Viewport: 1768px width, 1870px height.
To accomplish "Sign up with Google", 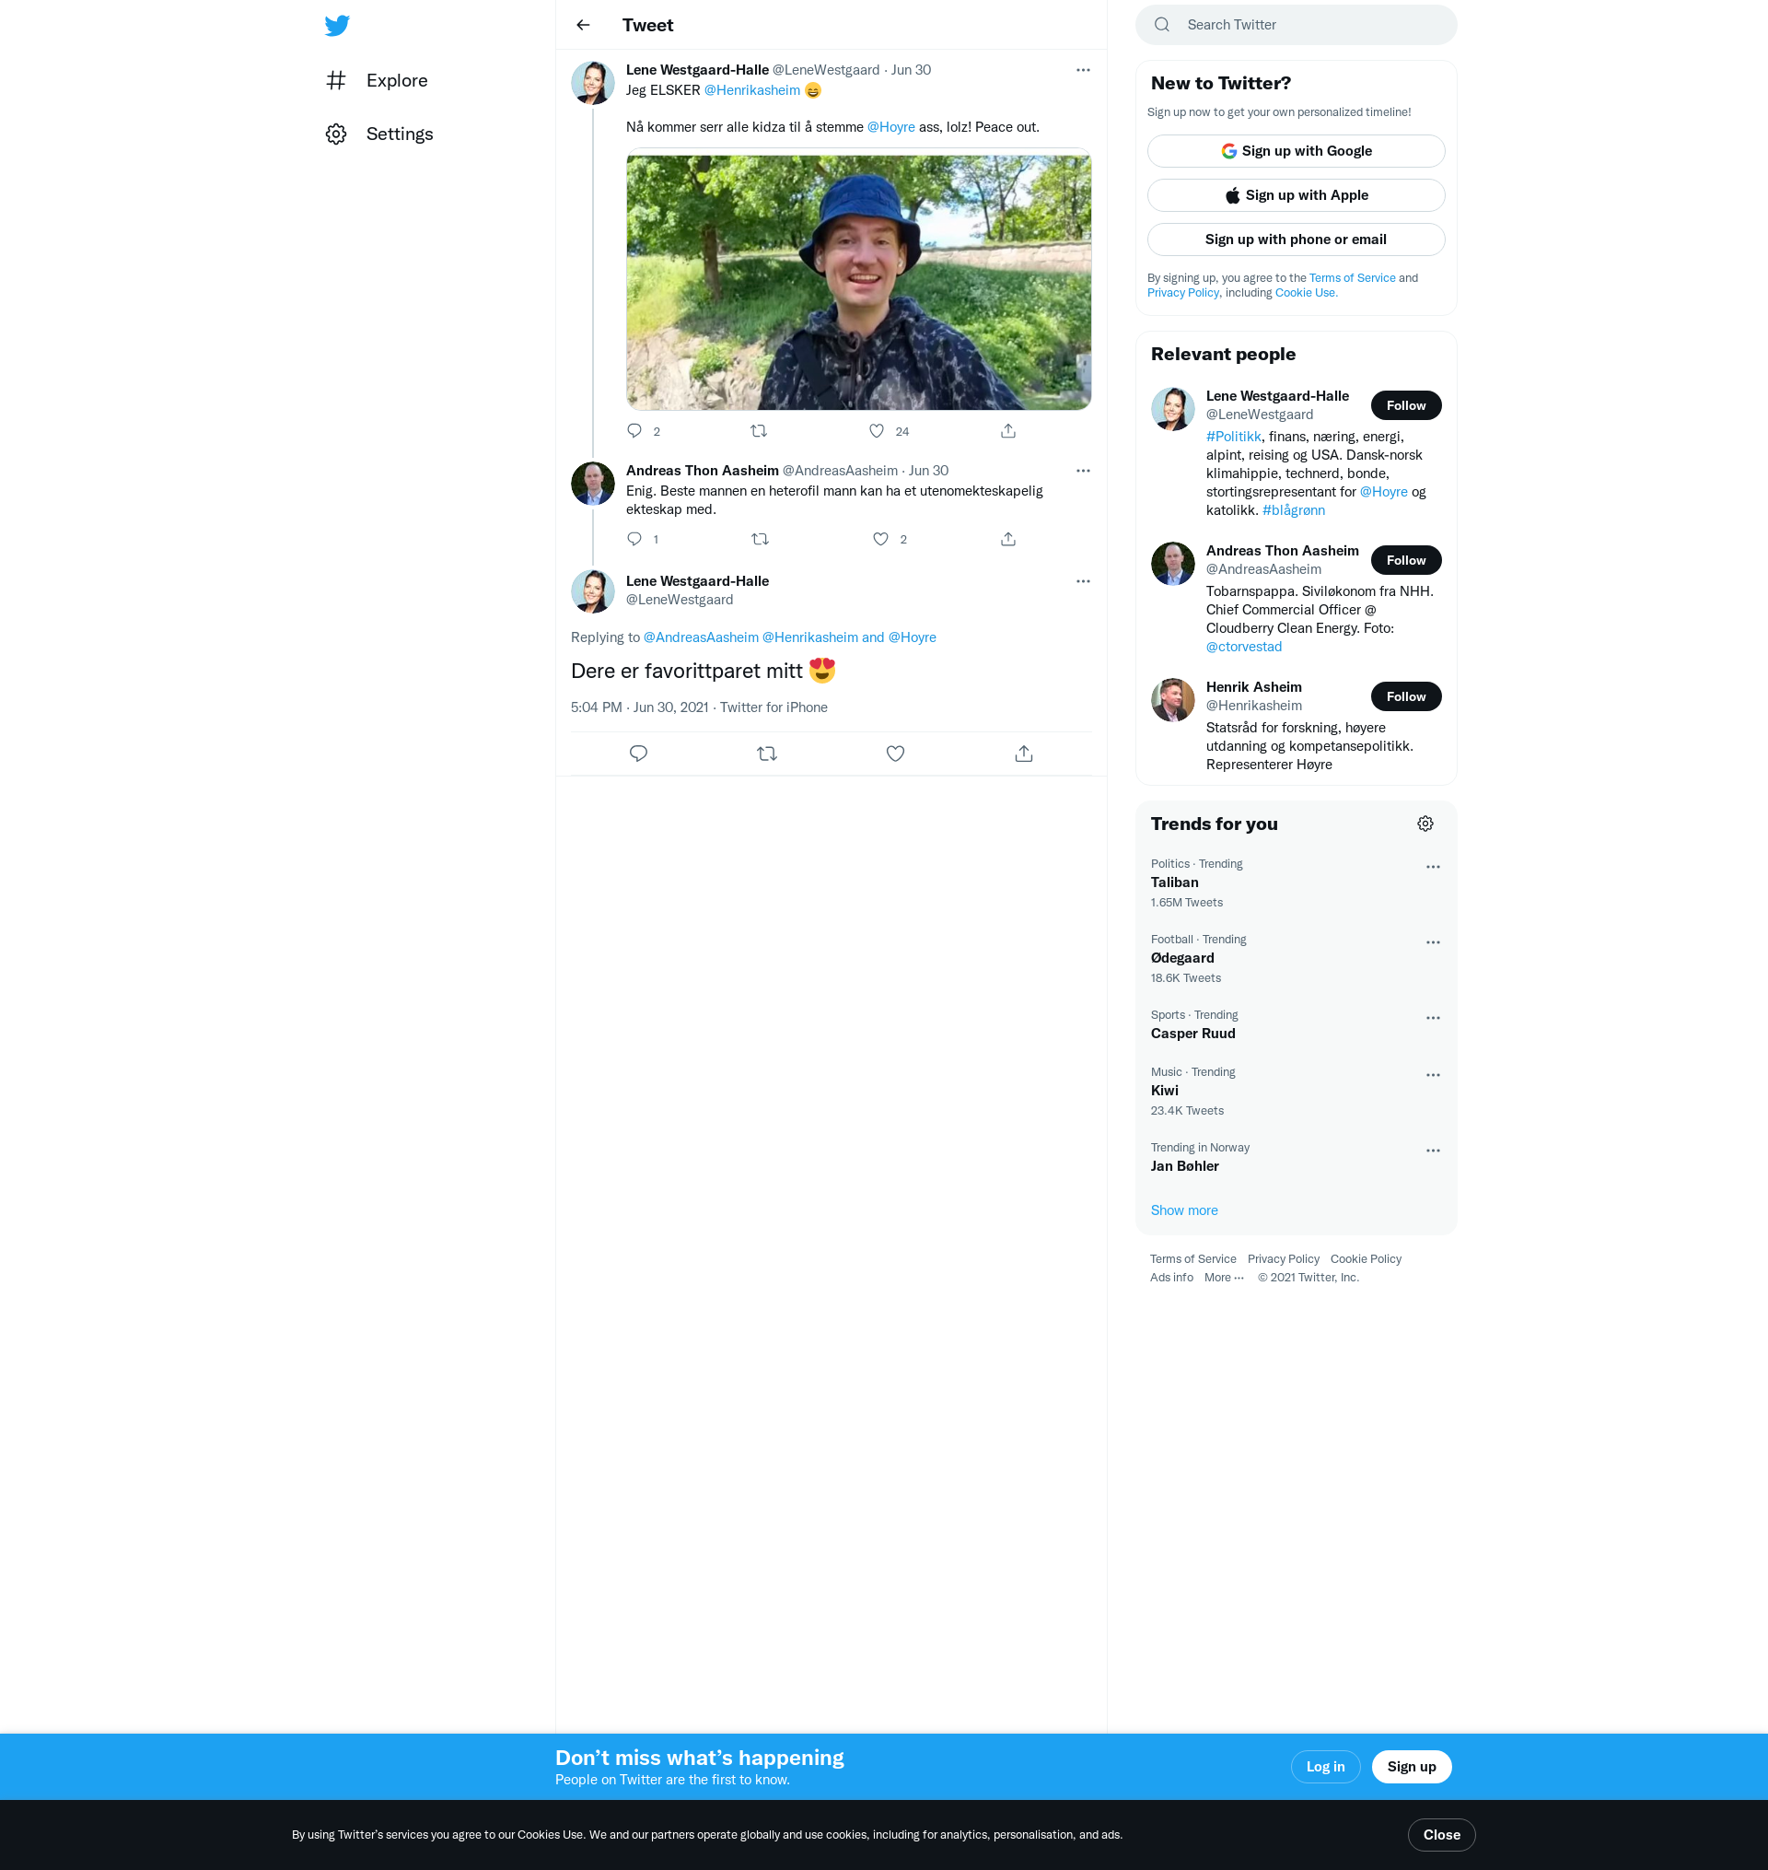I will (x=1296, y=151).
